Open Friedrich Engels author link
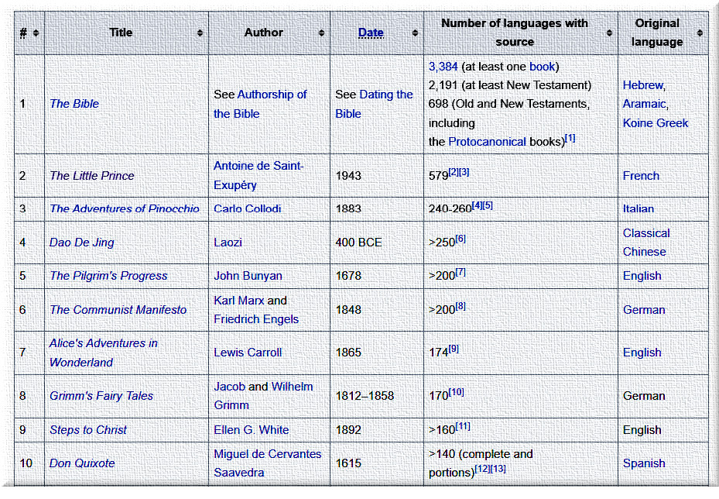 coord(255,319)
